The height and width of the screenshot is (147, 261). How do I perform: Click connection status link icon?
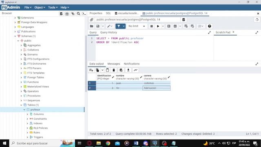(91, 20)
